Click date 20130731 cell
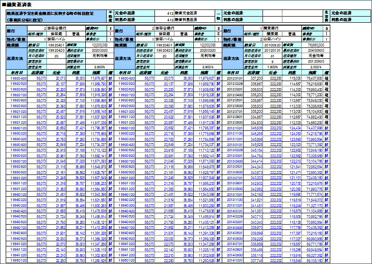 233,178
